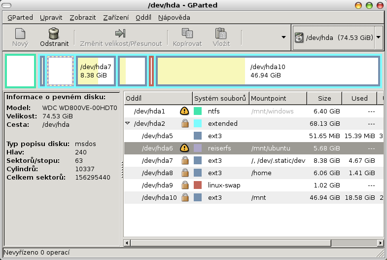Viewport: 387px width, 260px height.
Task: Sort by the Used column header
Action: coord(359,98)
